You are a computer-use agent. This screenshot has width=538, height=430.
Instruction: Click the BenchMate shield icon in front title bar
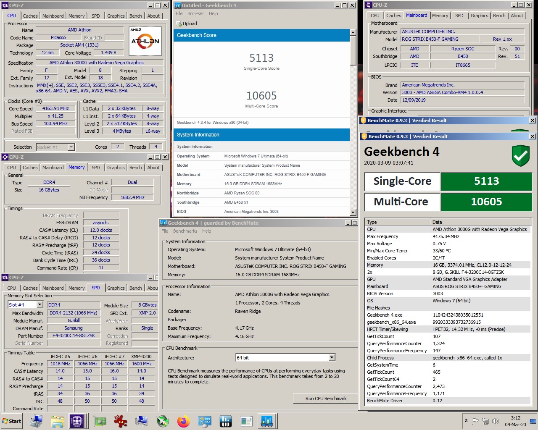(x=364, y=136)
